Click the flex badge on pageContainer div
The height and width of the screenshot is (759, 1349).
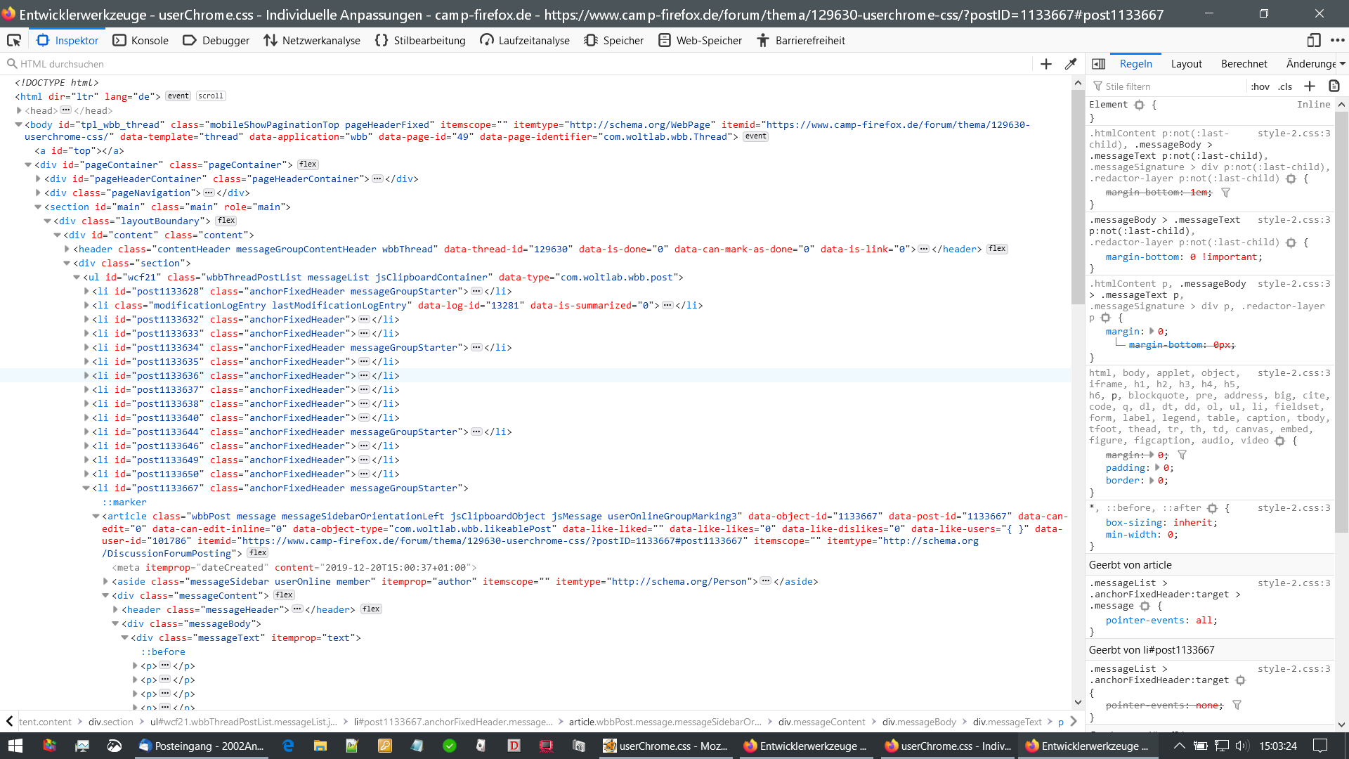pos(308,164)
